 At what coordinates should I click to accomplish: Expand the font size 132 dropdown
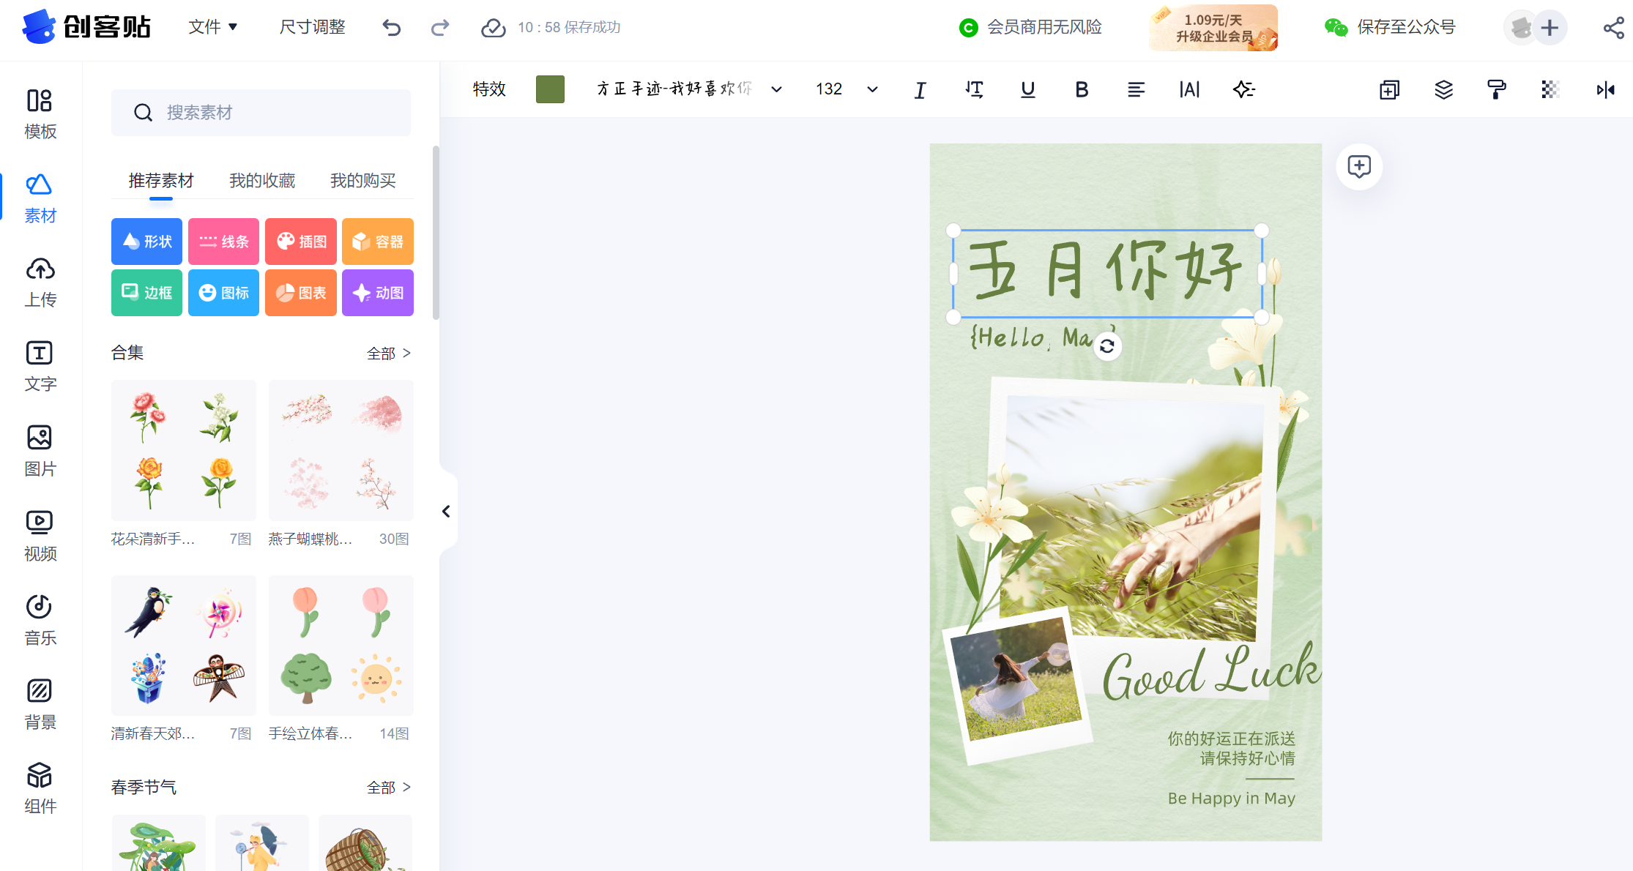(872, 89)
